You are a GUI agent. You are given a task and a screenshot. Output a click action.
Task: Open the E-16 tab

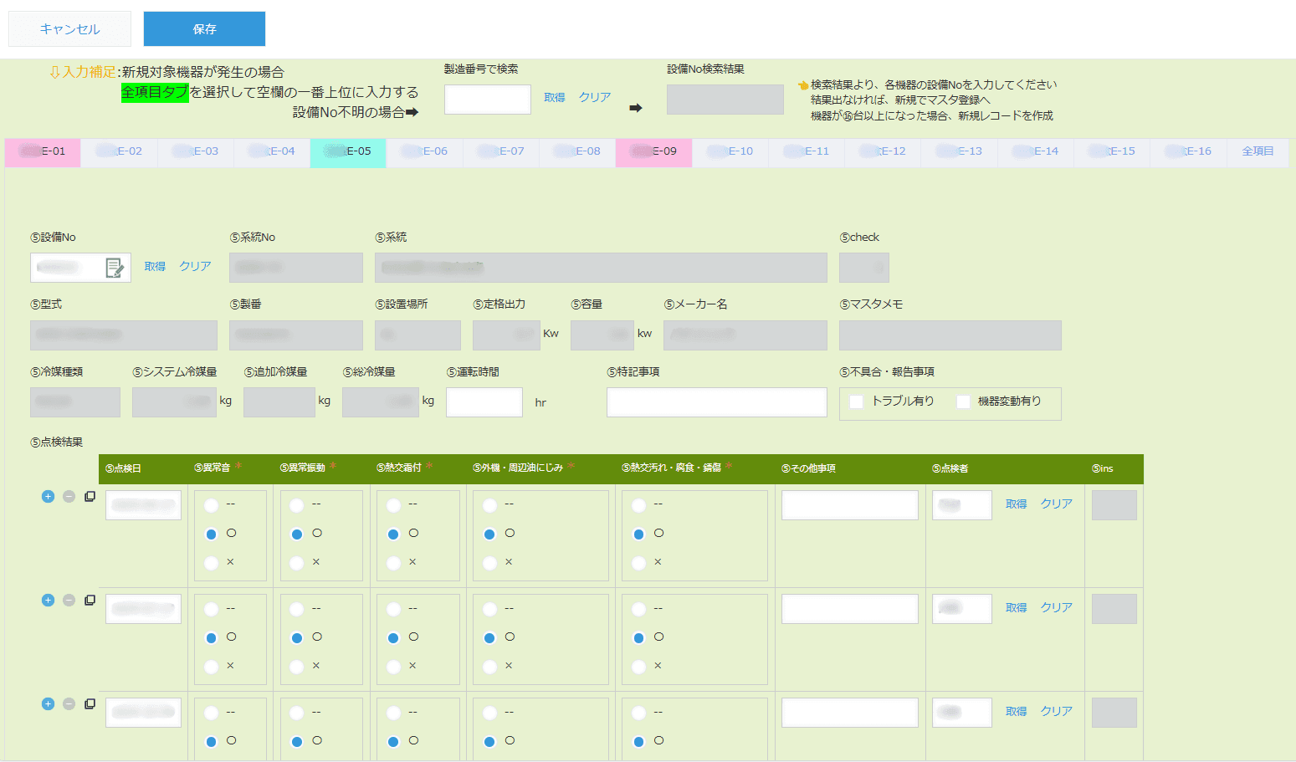click(x=1188, y=151)
